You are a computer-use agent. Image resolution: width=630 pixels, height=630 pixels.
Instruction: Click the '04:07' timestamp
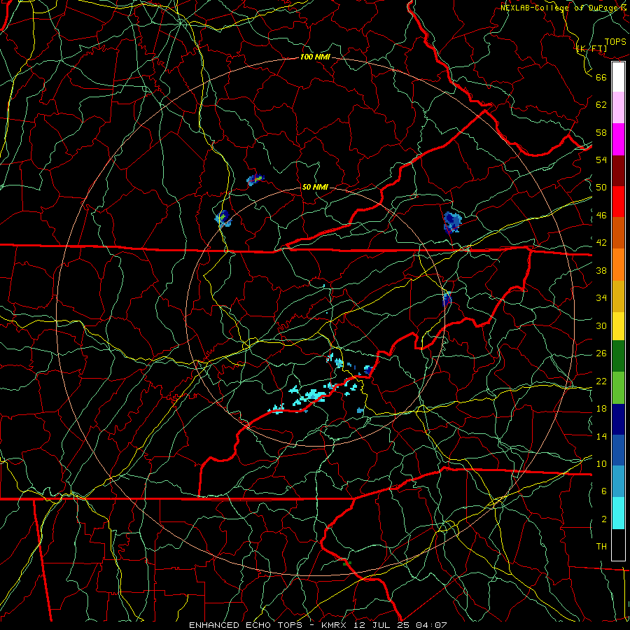coord(430,625)
